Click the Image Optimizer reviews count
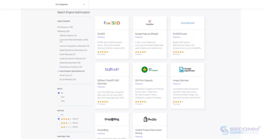Screen dimensions: 265x139 (176, 104)
